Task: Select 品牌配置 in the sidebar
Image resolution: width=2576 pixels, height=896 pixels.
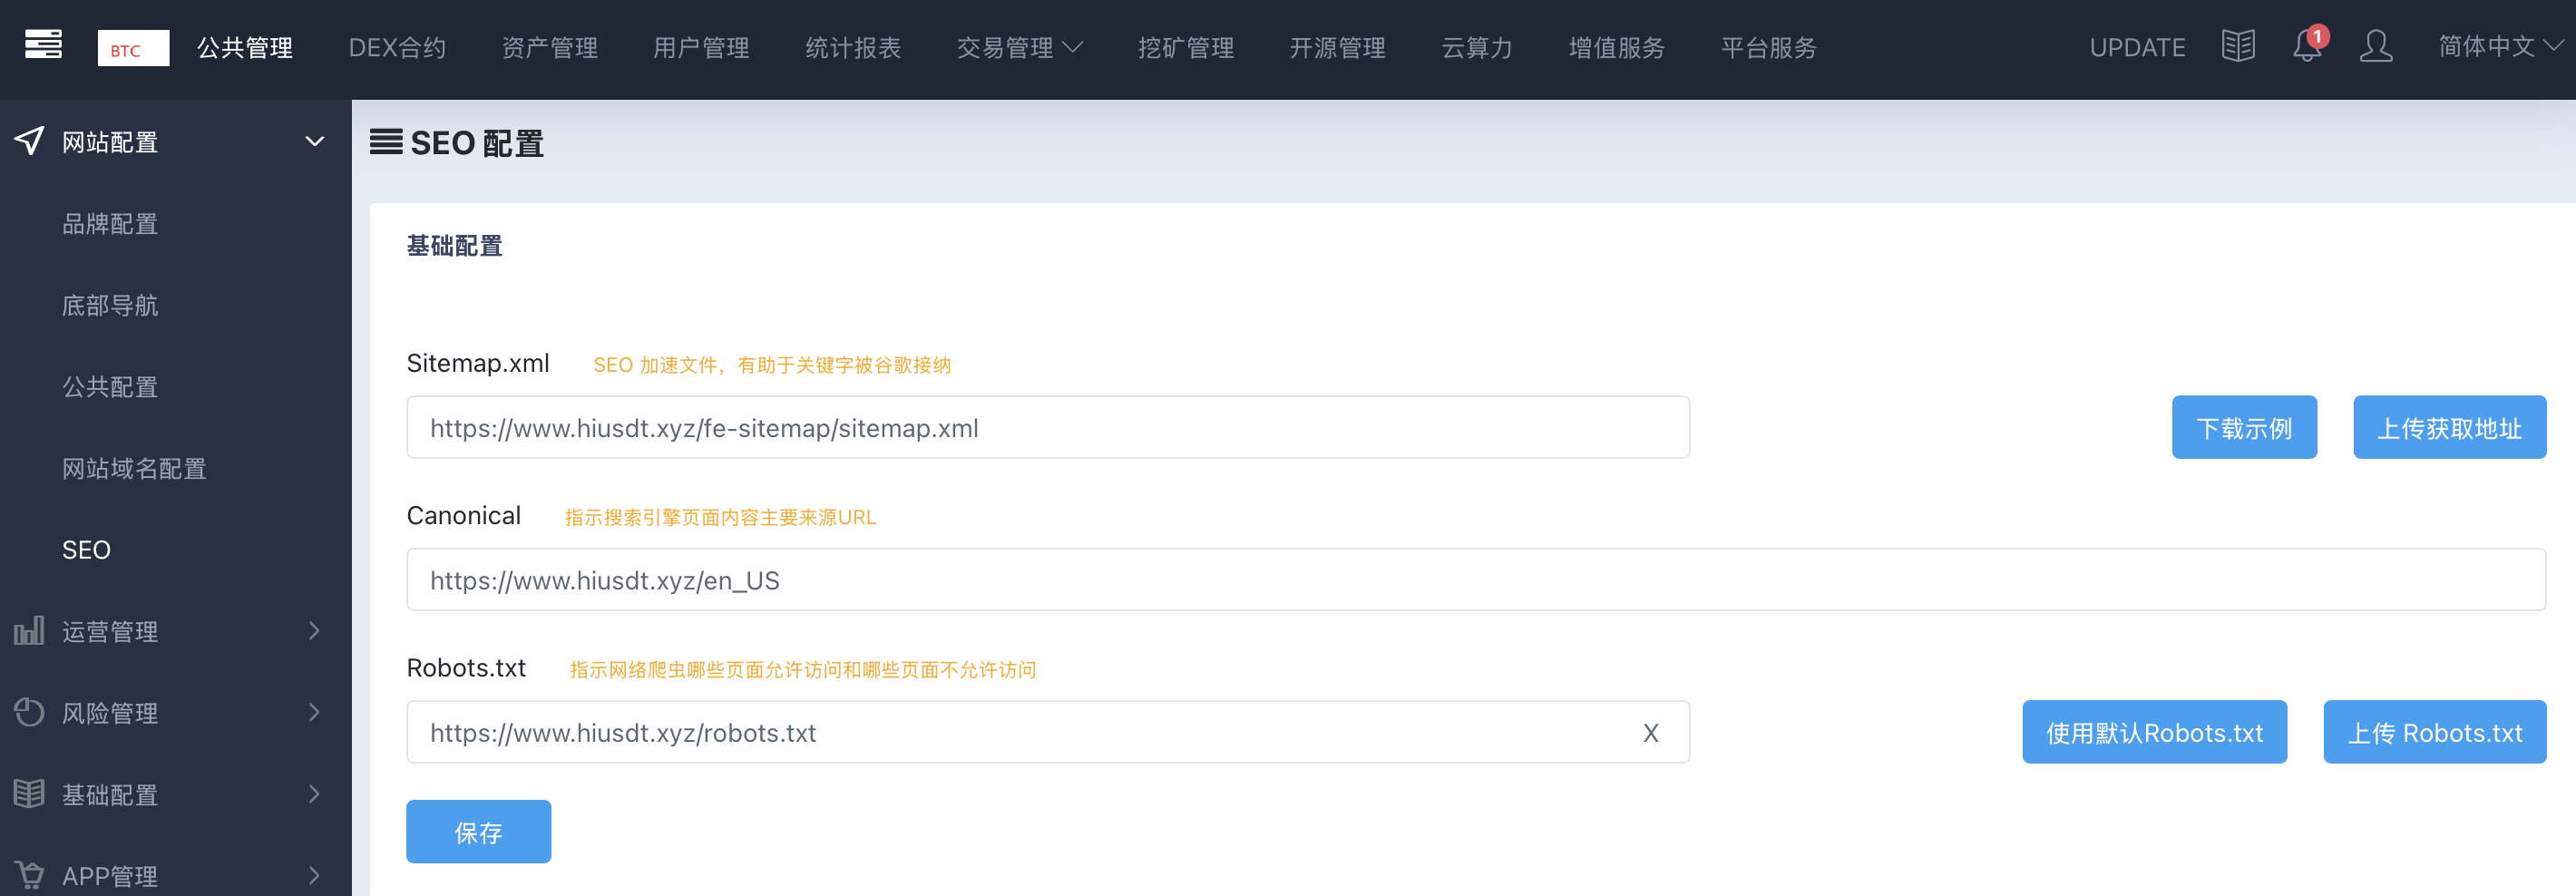Action: tap(110, 224)
